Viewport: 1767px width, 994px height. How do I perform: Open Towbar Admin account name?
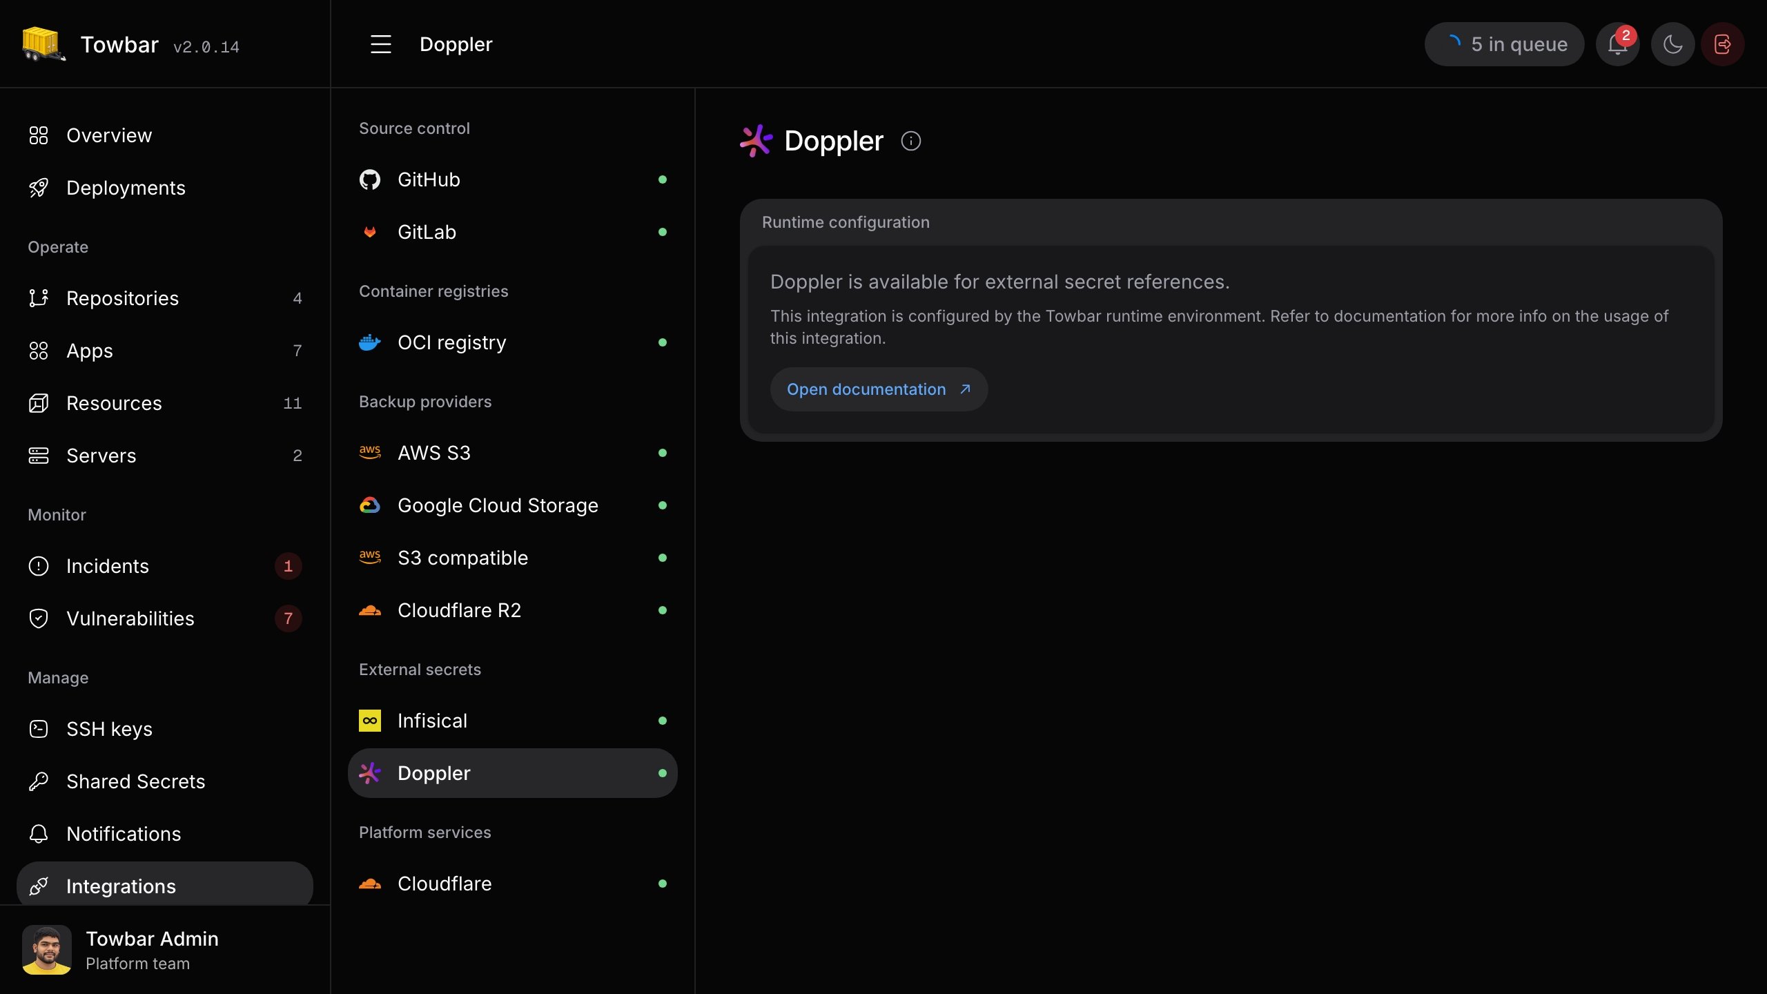(x=152, y=939)
